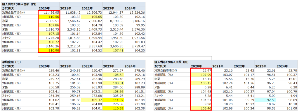Select the 22.47 purchase count cell
The width and height of the screenshot is (299, 112).
201,70
